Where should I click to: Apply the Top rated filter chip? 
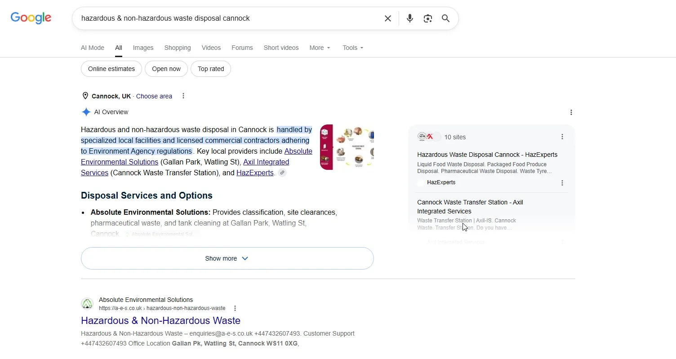pyautogui.click(x=211, y=69)
